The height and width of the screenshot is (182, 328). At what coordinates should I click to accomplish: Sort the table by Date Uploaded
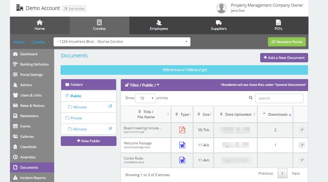[x=235, y=114]
